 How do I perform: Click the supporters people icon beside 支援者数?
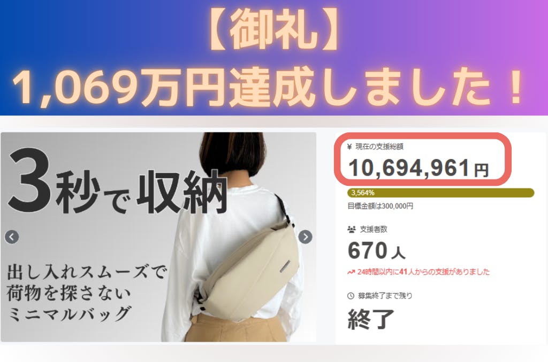pyautogui.click(x=351, y=229)
